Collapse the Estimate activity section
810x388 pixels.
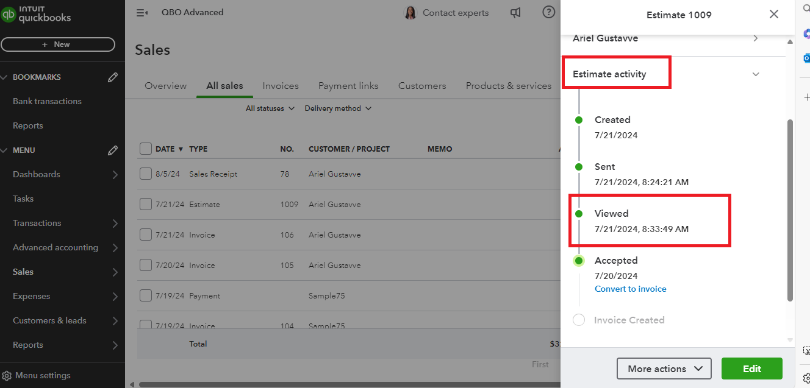click(756, 74)
